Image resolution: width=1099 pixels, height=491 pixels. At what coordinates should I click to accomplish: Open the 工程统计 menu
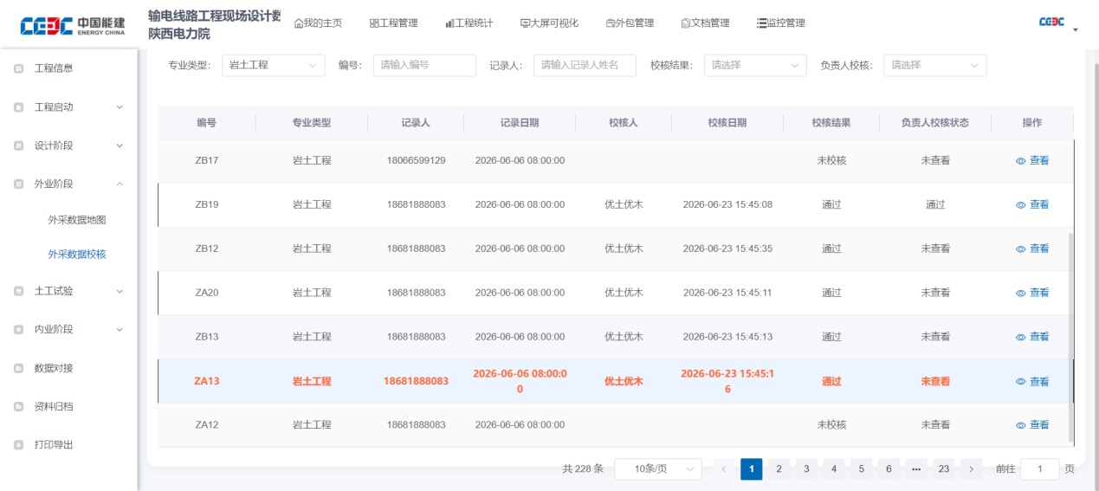(x=469, y=23)
